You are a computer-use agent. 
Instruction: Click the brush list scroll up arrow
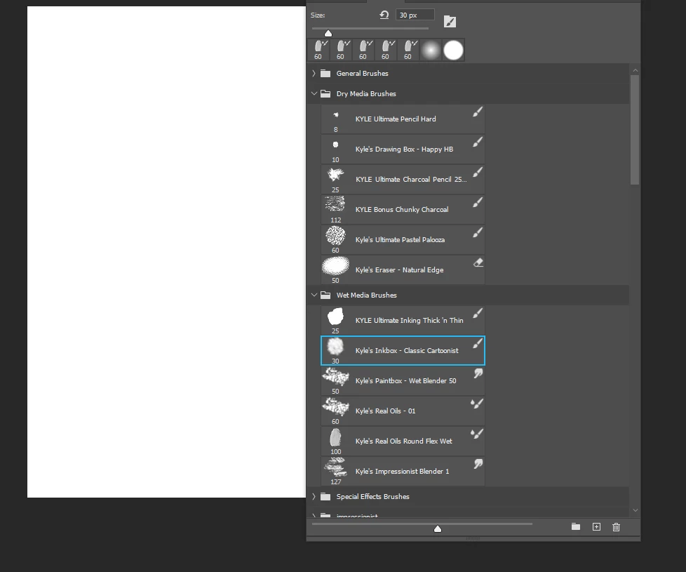[635, 70]
